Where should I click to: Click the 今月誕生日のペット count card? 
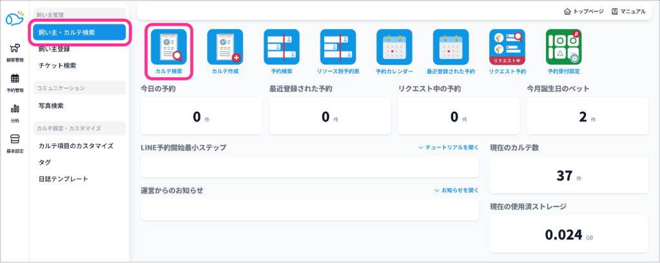(587, 116)
